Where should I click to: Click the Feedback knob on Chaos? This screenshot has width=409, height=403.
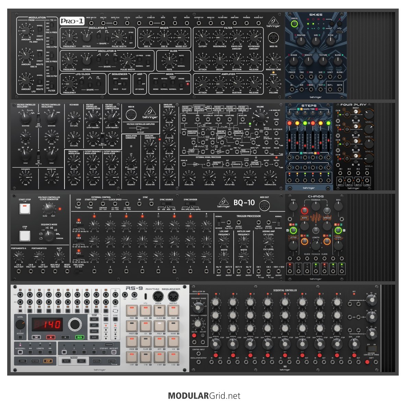(316, 206)
